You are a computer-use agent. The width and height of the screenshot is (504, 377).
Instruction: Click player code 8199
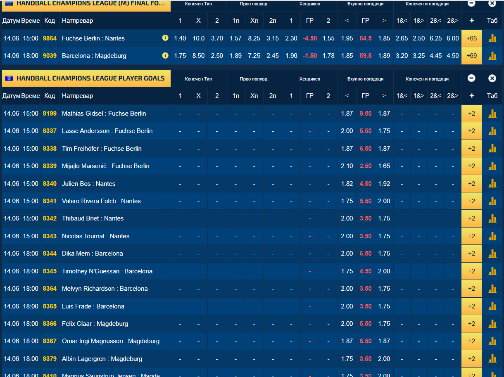[50, 113]
